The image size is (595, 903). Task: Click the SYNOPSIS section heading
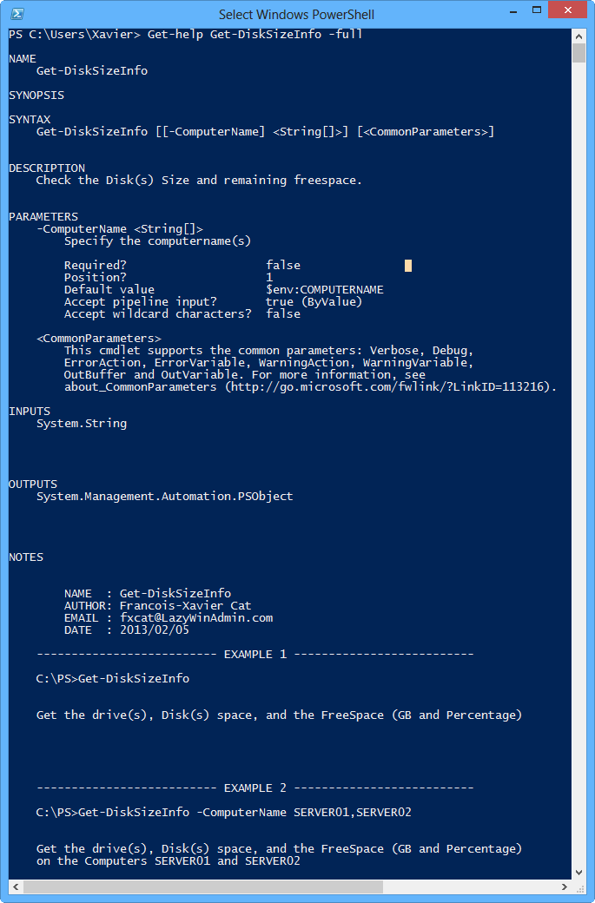[x=36, y=96]
